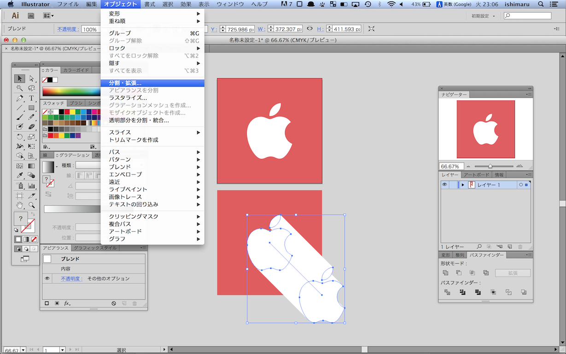
Task: Select the Eyedropper tool
Action: (19, 175)
